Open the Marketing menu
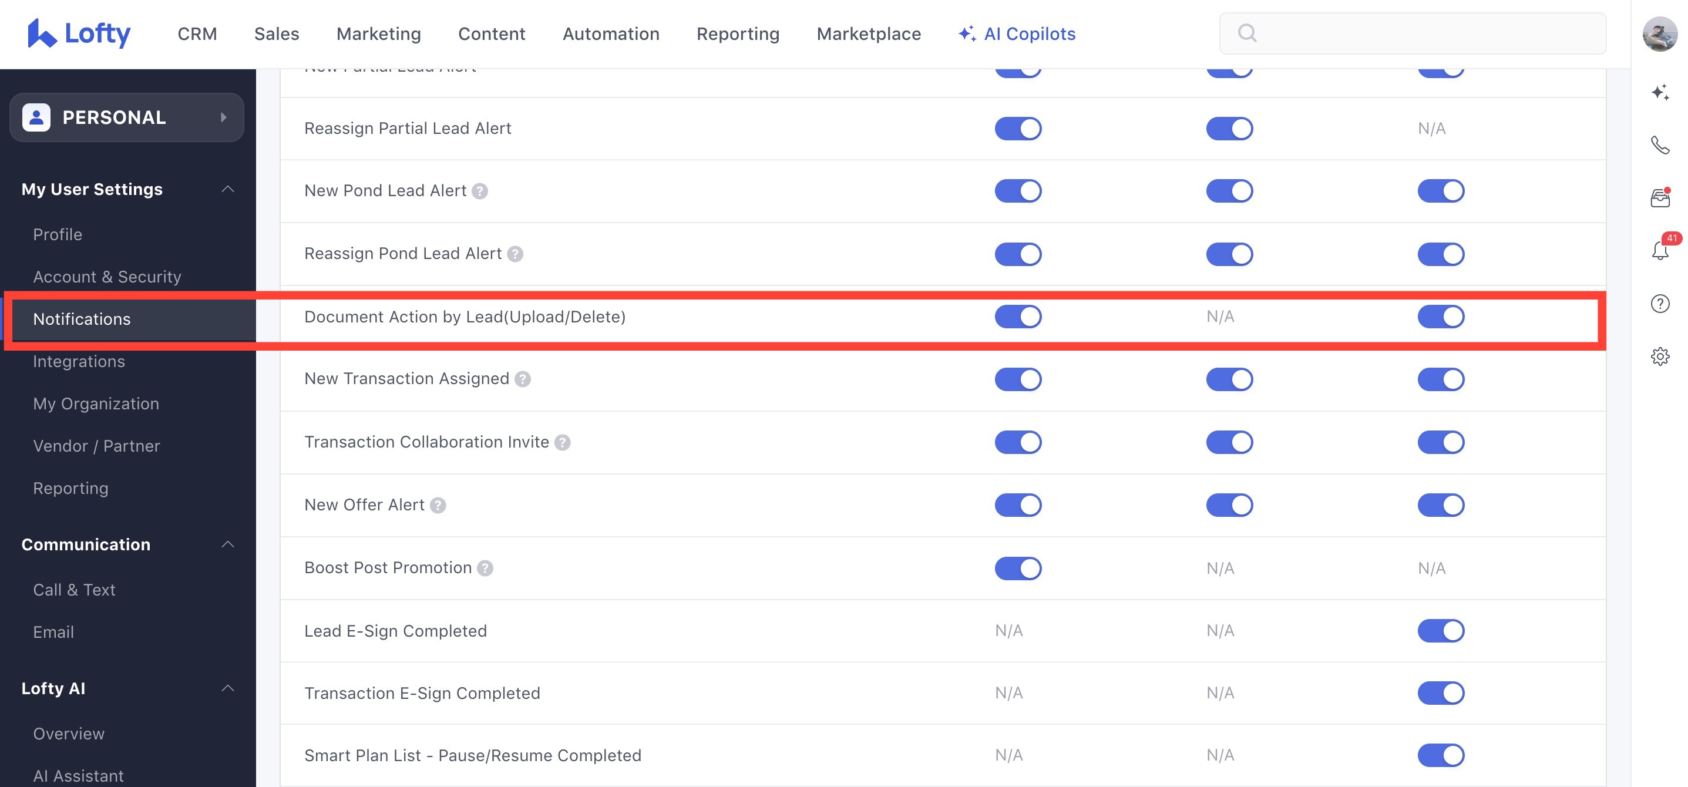 point(378,33)
